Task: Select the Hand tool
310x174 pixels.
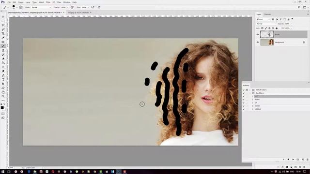Action: coord(3,92)
